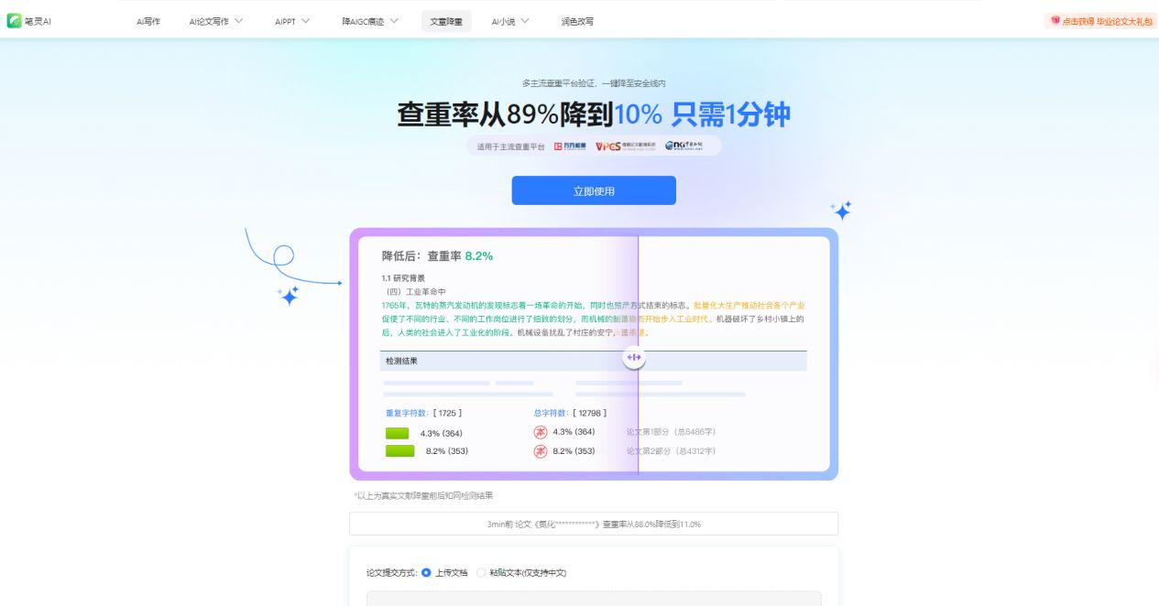Click the 多主流查重平台验证 subtitle text
The height and width of the screenshot is (606, 1159).
[594, 83]
